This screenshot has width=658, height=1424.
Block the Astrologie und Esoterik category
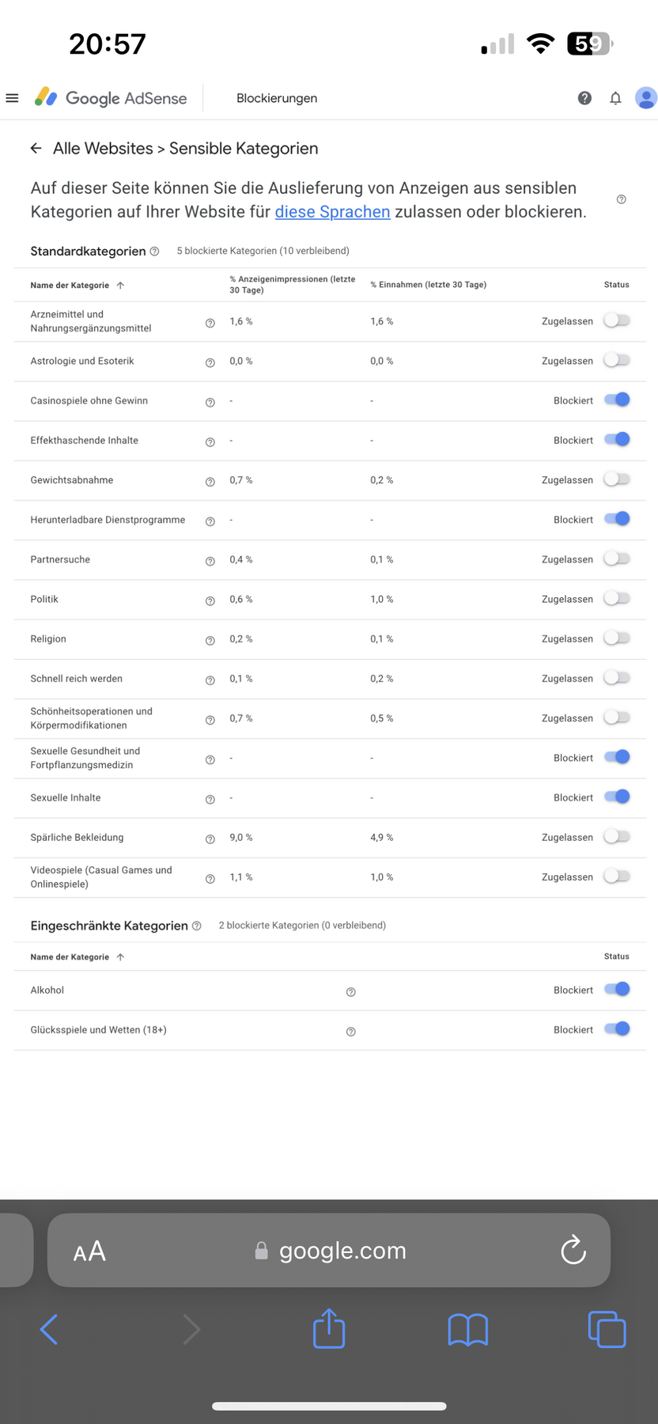click(617, 361)
